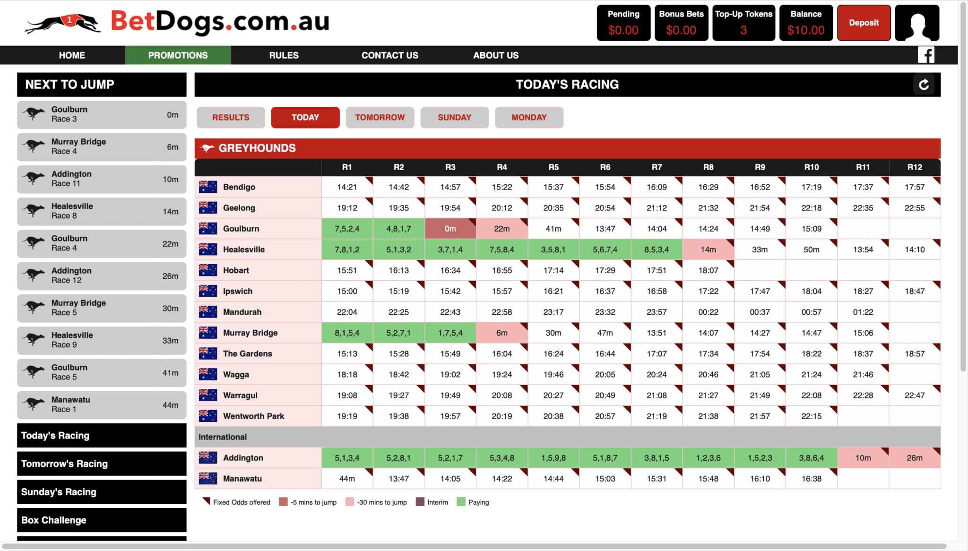Click the Addington New Zealand flag icon
968x551 pixels.
208,457
